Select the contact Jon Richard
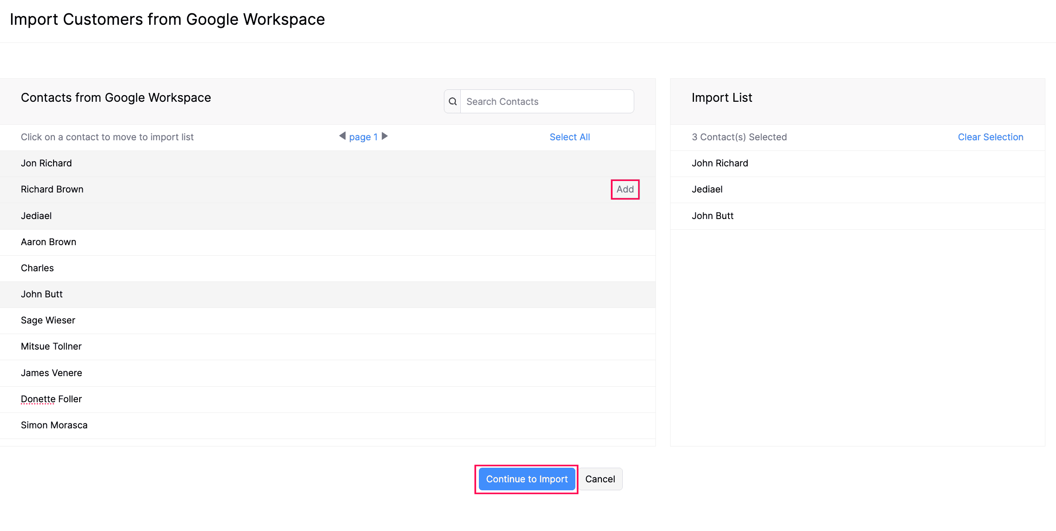 pyautogui.click(x=46, y=163)
